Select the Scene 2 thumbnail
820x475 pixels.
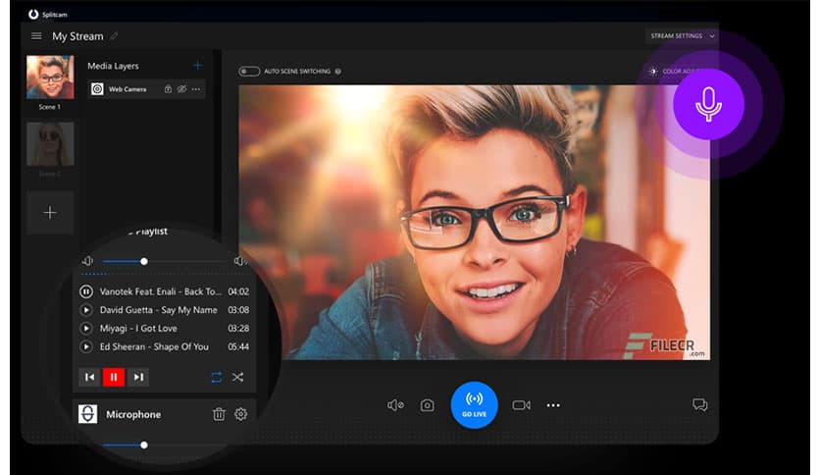click(50, 144)
